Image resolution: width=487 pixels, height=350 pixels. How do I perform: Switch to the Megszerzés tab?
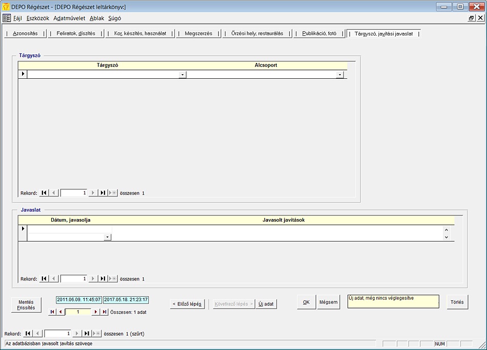tap(198, 33)
